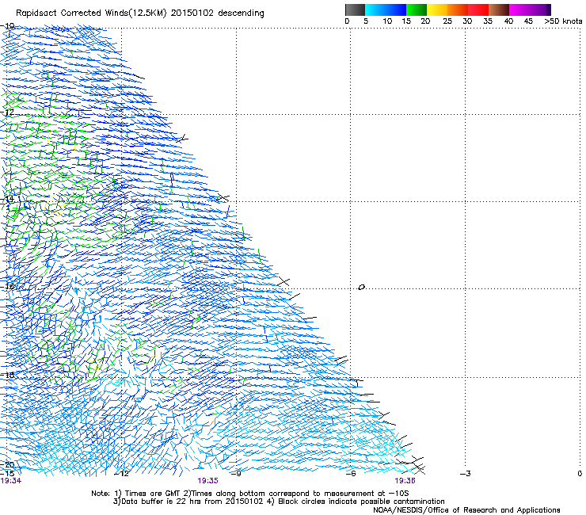Screen dimensions: 586x515
Task: Click the purple '19:36' time stamp
Action: point(405,481)
